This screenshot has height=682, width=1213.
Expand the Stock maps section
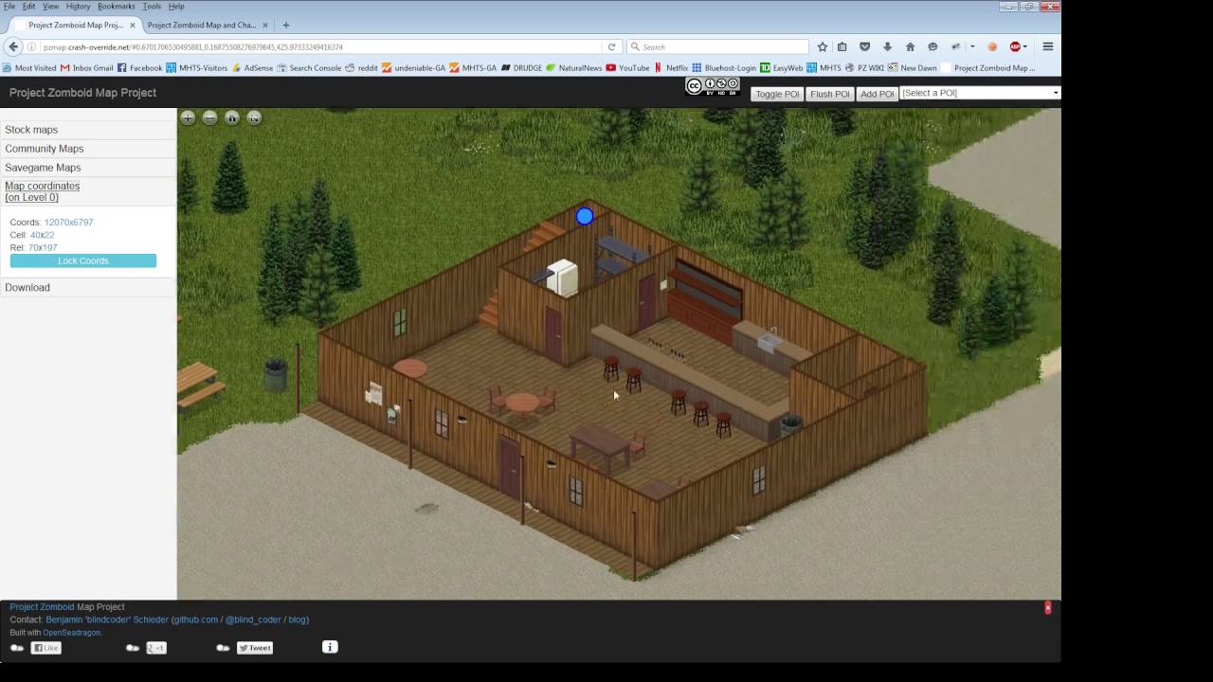(88, 130)
